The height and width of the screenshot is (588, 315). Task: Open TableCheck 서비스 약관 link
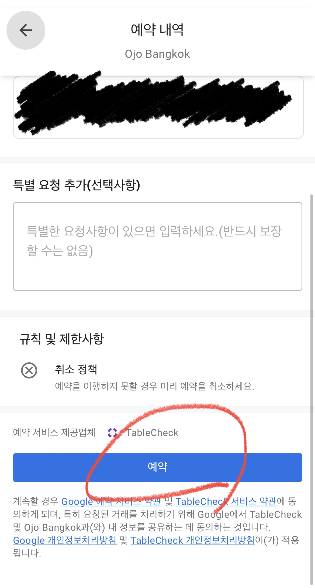[226, 502]
